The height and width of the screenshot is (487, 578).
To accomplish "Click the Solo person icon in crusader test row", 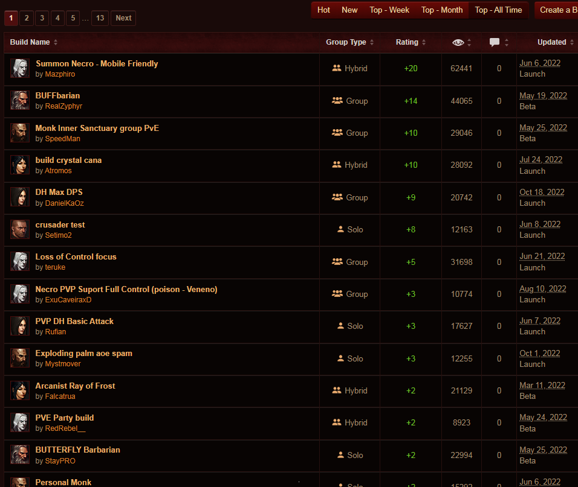I will coord(340,229).
